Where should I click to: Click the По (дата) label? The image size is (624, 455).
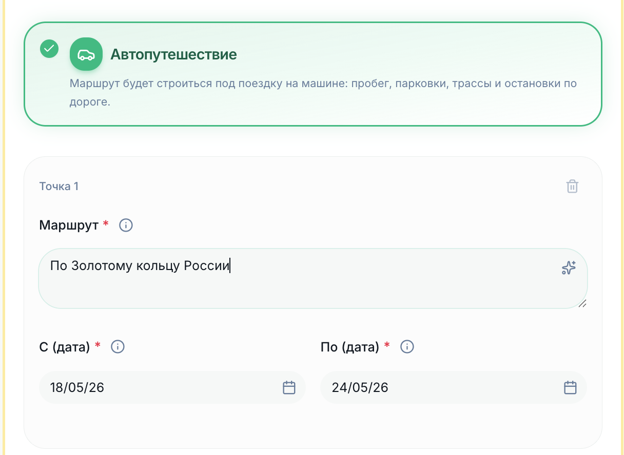[x=350, y=347]
